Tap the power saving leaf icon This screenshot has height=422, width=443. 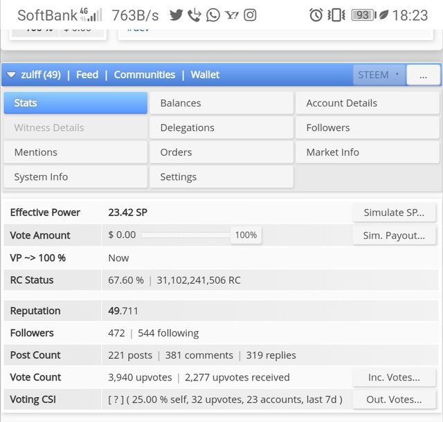coord(384,15)
